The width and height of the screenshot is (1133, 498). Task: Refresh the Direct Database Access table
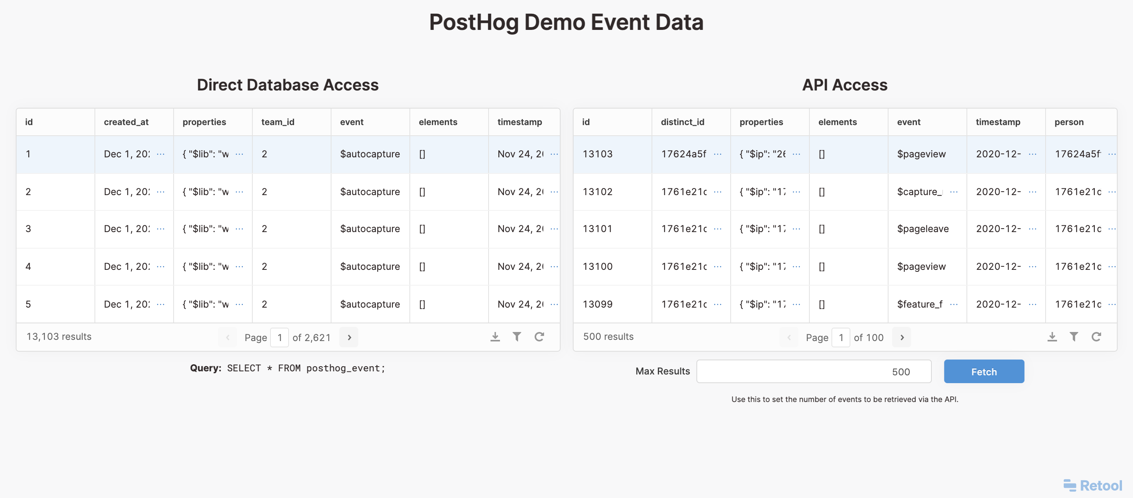point(540,337)
